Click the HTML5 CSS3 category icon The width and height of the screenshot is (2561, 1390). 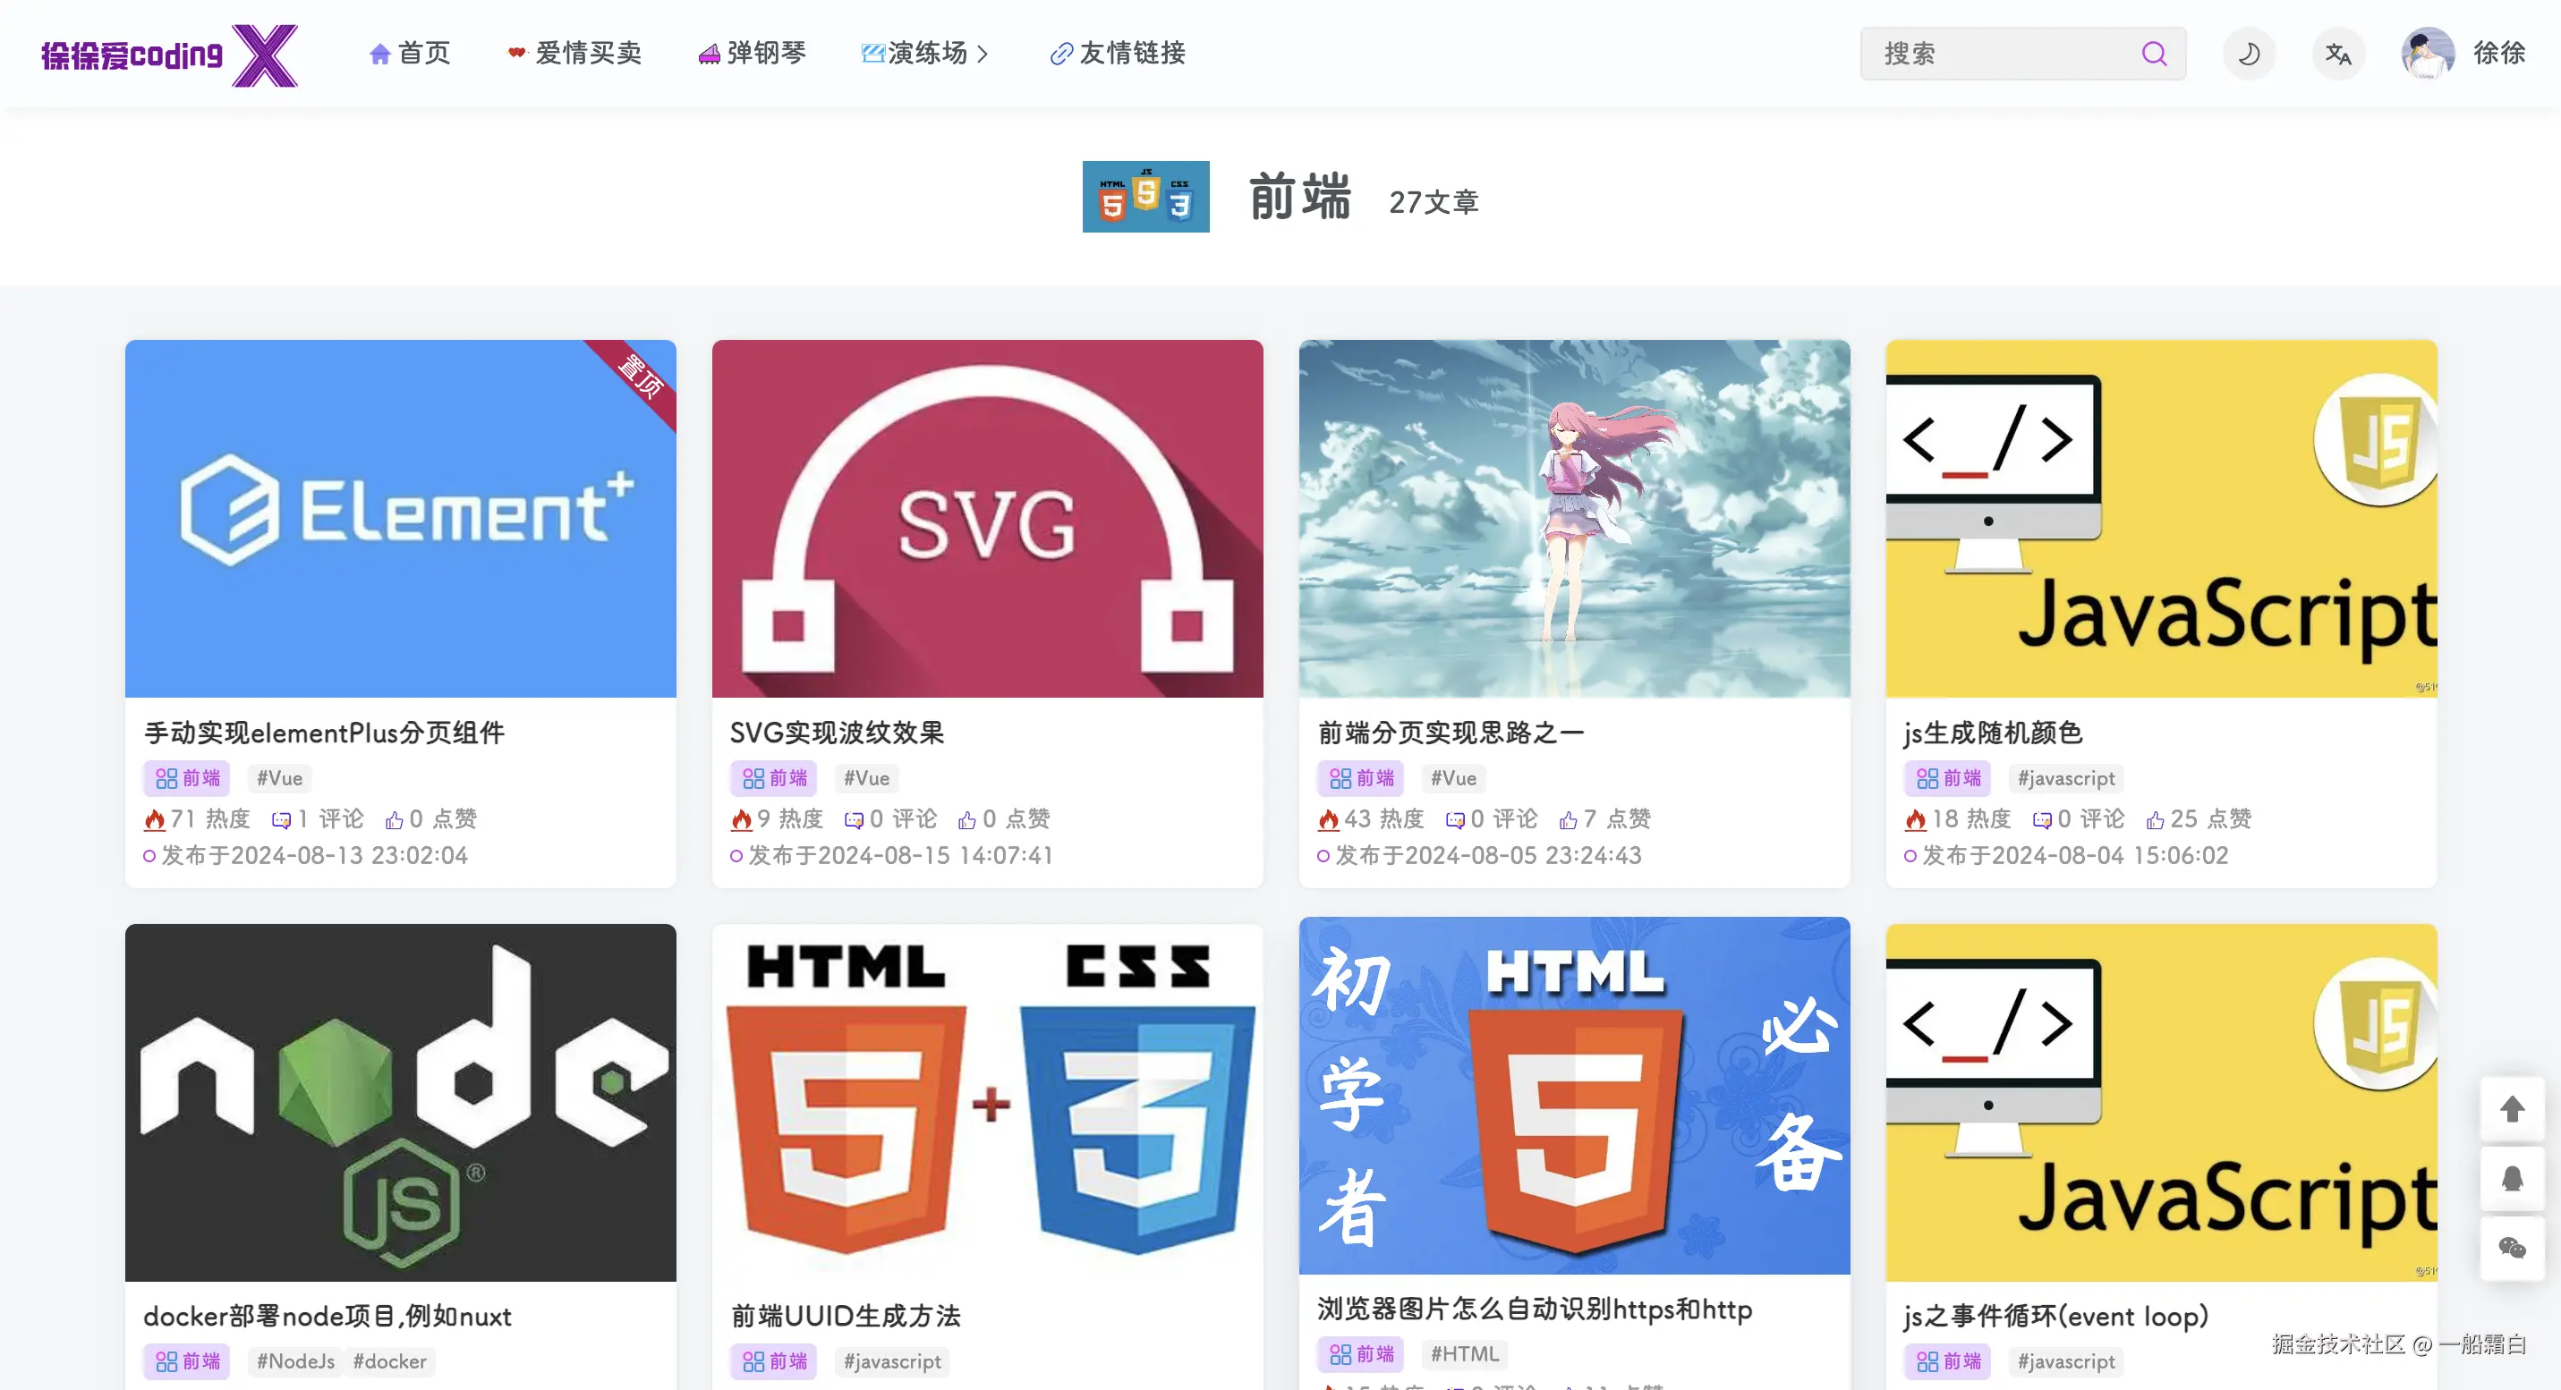[1145, 197]
